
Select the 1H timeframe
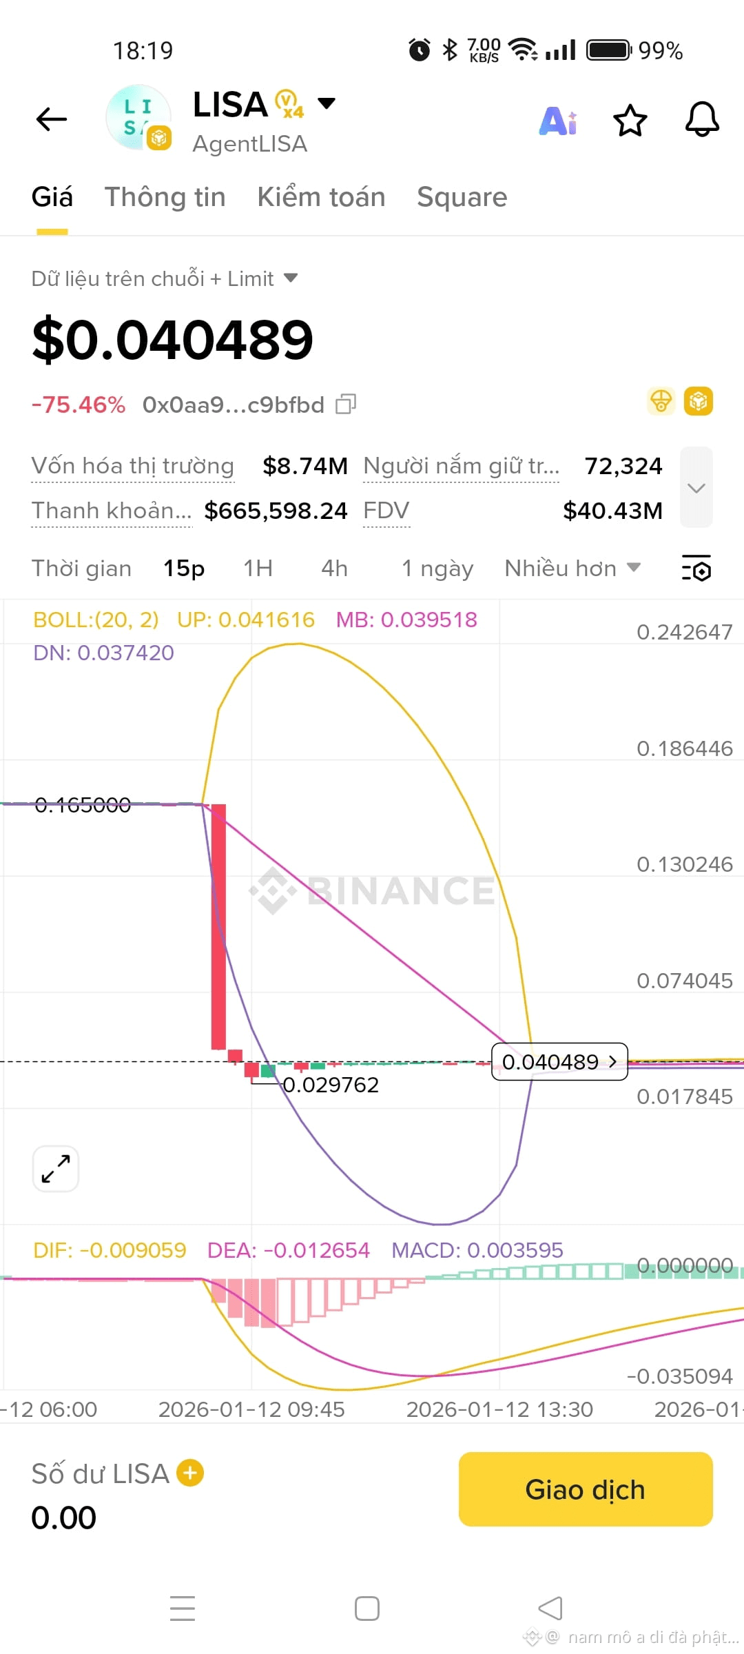click(258, 569)
